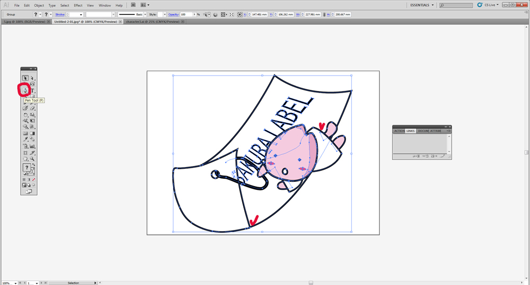Open the Effect menu
530x285 pixels.
click(78, 5)
